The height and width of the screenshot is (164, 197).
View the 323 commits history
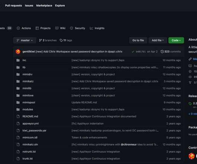(x=171, y=51)
